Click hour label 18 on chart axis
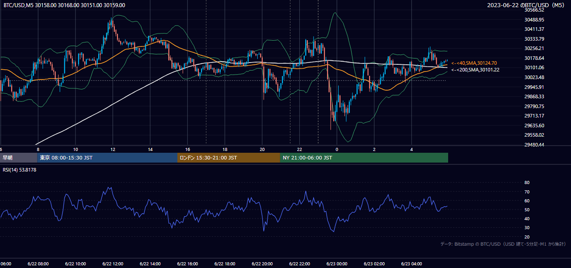 click(x=225, y=150)
